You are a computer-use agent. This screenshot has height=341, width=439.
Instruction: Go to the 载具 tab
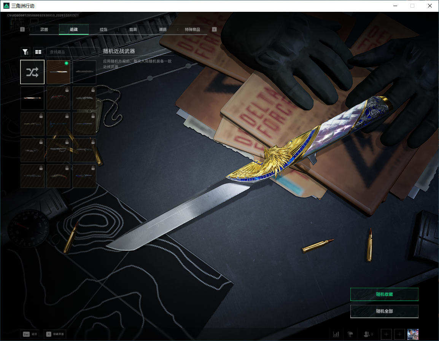click(x=133, y=29)
